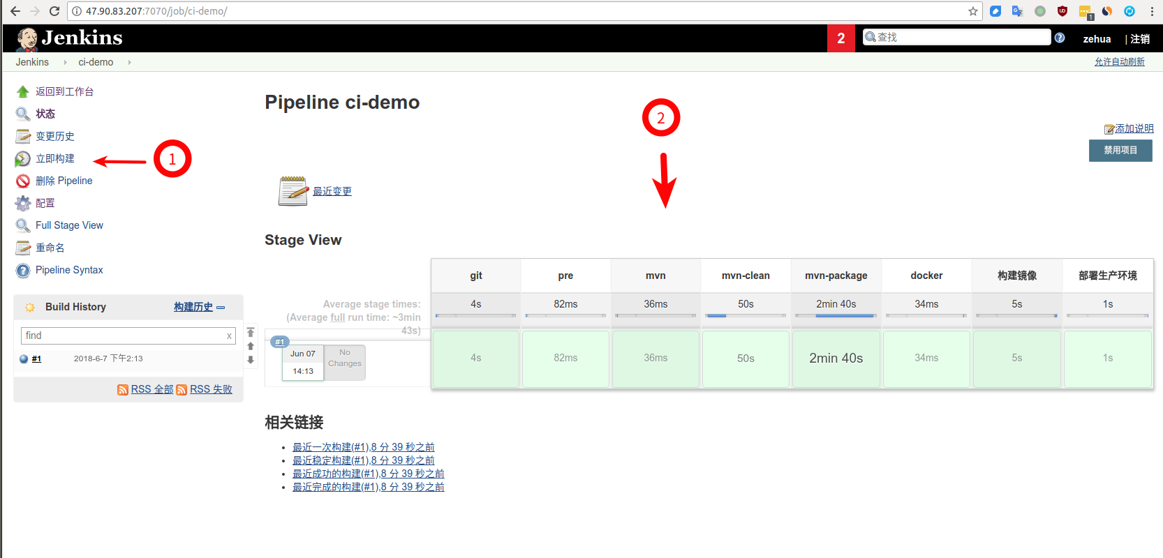Open zehua user profile link
Image resolution: width=1163 pixels, height=558 pixels.
[x=1097, y=39]
